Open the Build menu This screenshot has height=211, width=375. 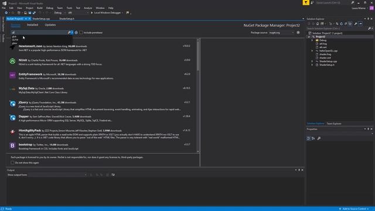click(40, 8)
